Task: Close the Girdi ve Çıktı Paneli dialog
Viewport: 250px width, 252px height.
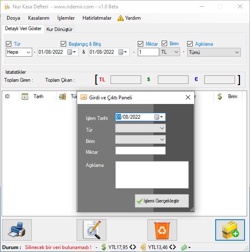Action: click(188, 97)
